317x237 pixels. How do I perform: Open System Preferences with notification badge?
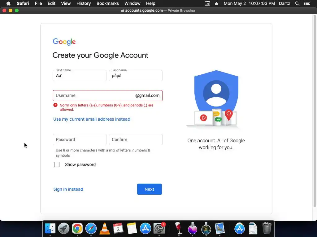pos(159,229)
